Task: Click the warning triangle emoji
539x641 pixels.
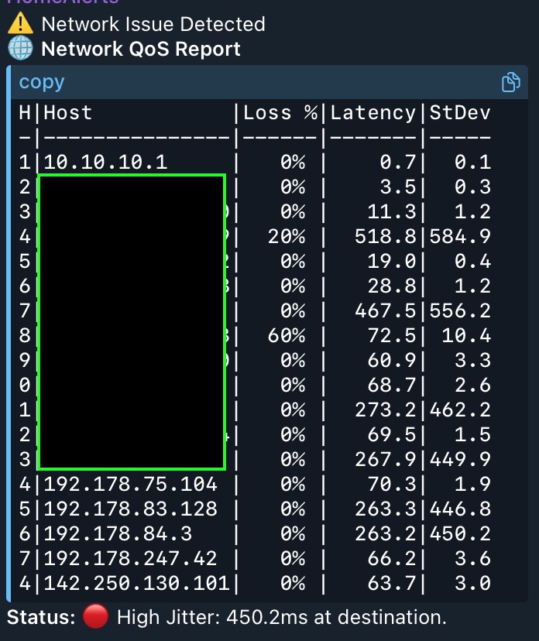Action: (20, 24)
